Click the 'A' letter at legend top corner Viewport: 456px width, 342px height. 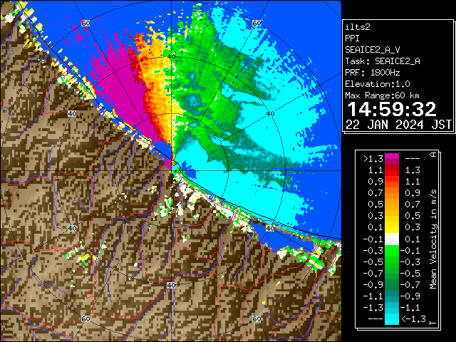pyautogui.click(x=433, y=155)
